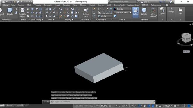
Task: Click the keyword search field
Action: click(123, 2)
